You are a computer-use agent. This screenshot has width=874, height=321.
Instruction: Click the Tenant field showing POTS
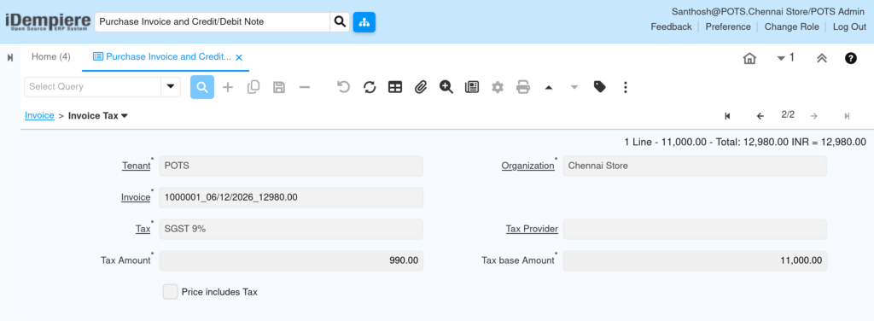coord(291,166)
